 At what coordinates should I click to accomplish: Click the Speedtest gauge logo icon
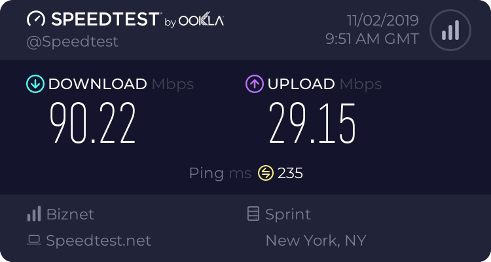click(x=36, y=20)
